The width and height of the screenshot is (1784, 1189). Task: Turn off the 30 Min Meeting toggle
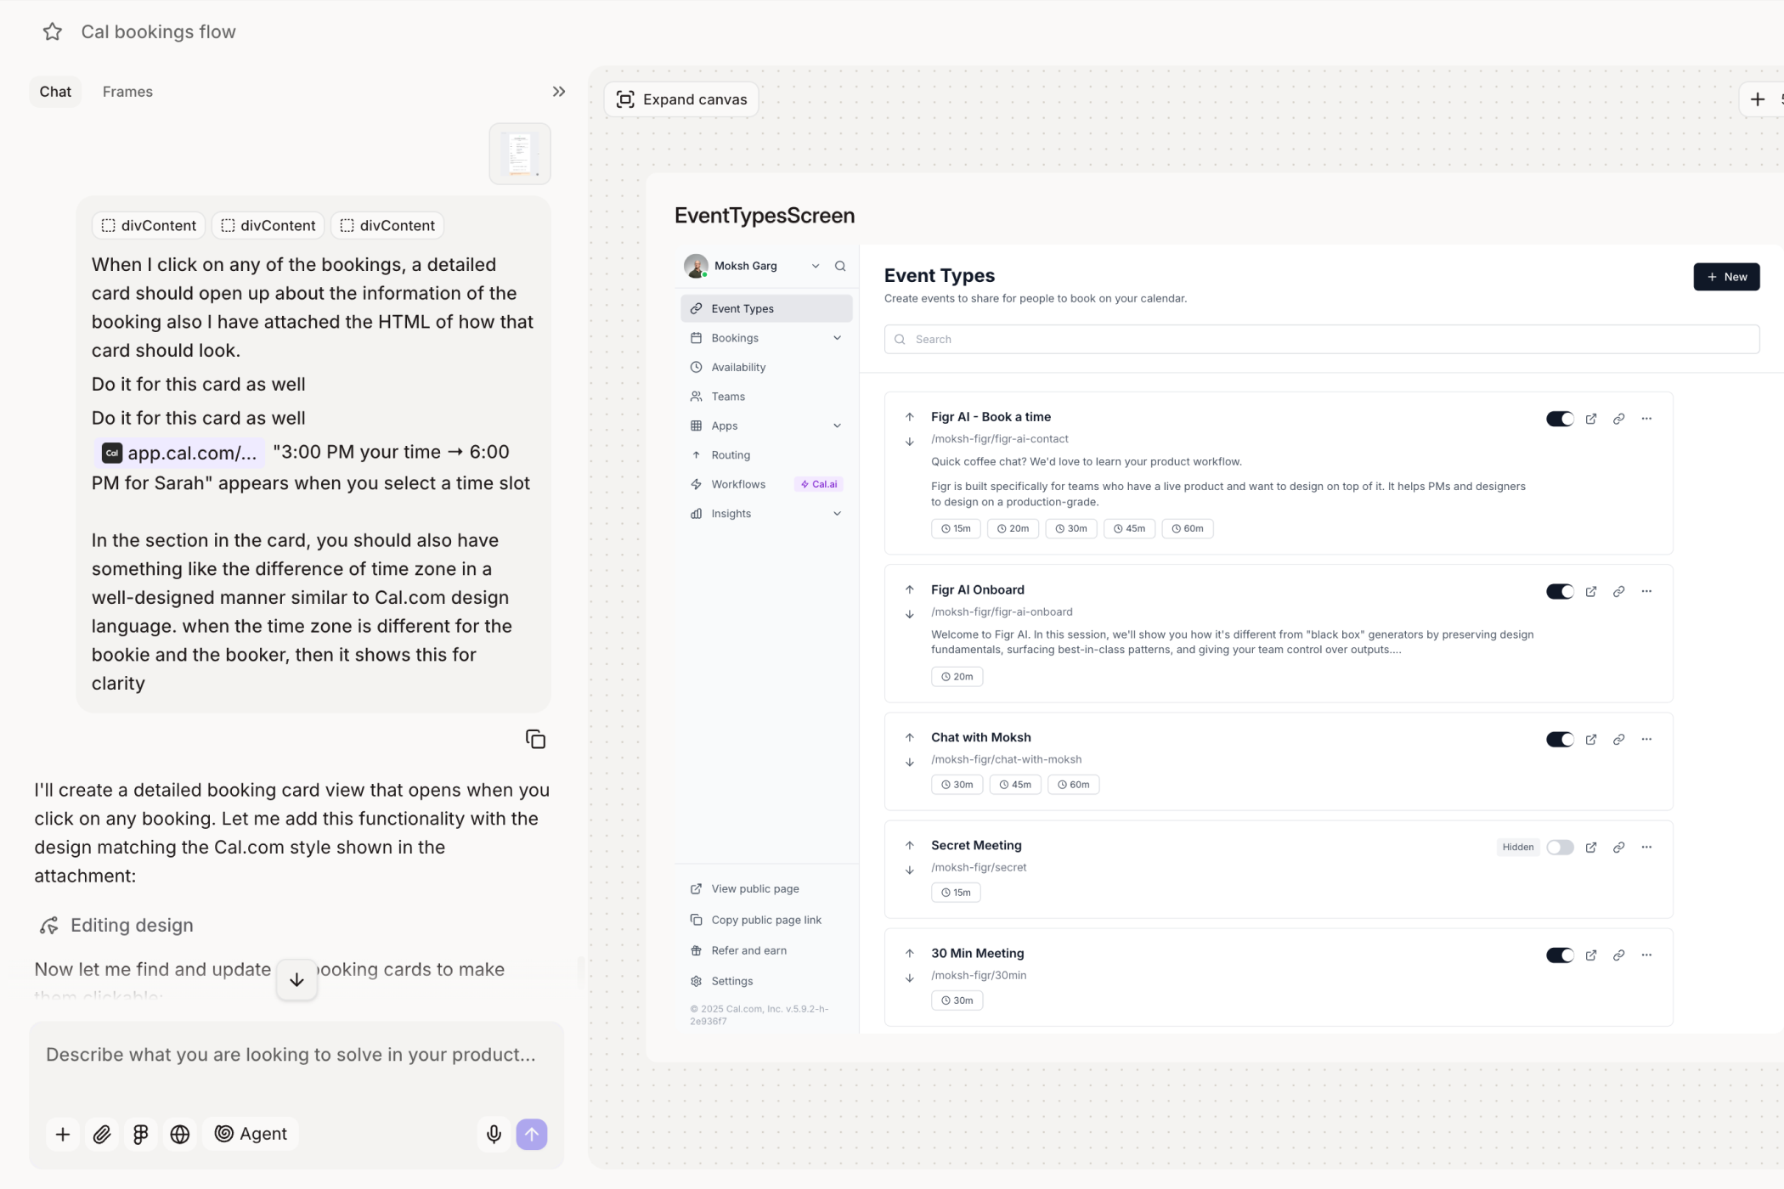point(1560,955)
